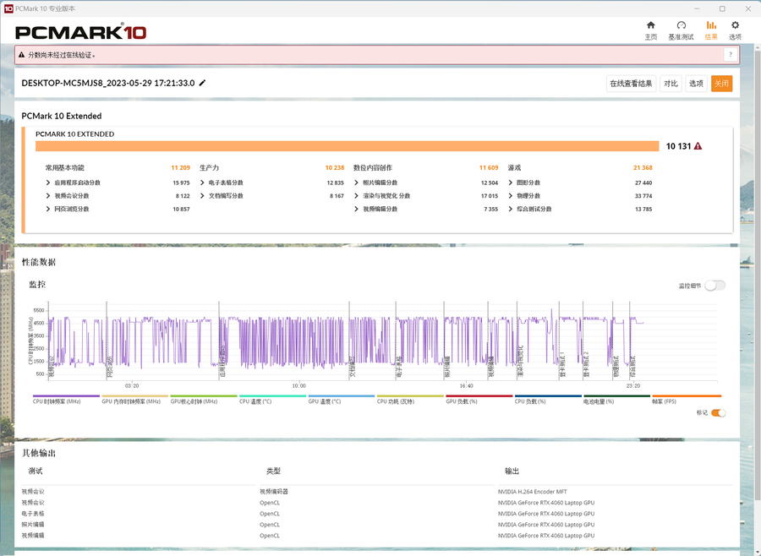Image resolution: width=761 pixels, height=556 pixels.
Task: Open the 选项 options button in result header
Action: coord(696,84)
